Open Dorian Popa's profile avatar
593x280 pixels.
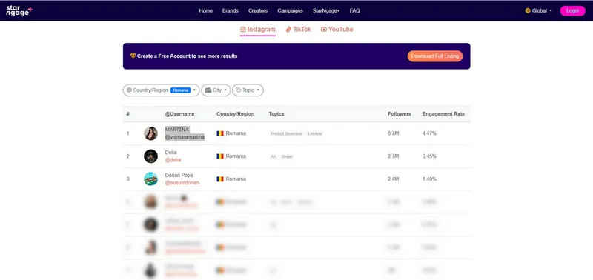150,179
